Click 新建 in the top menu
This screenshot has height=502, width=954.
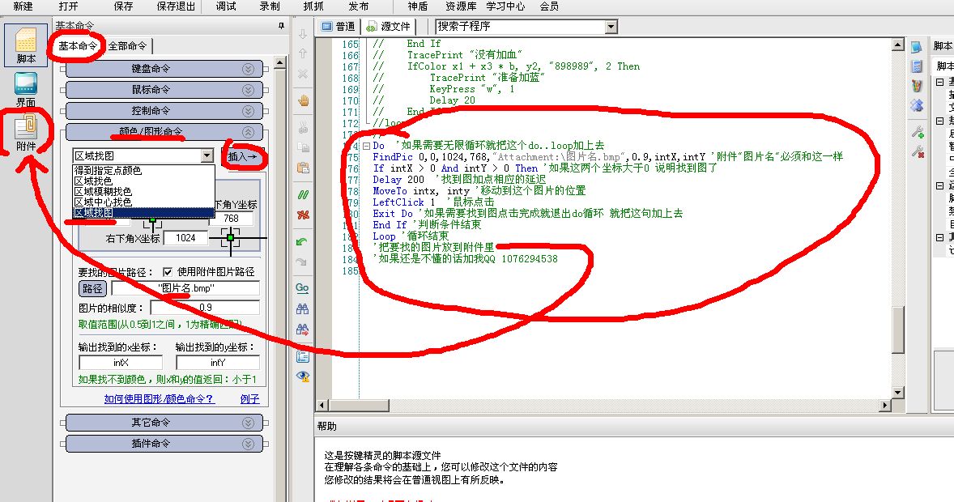[23, 6]
